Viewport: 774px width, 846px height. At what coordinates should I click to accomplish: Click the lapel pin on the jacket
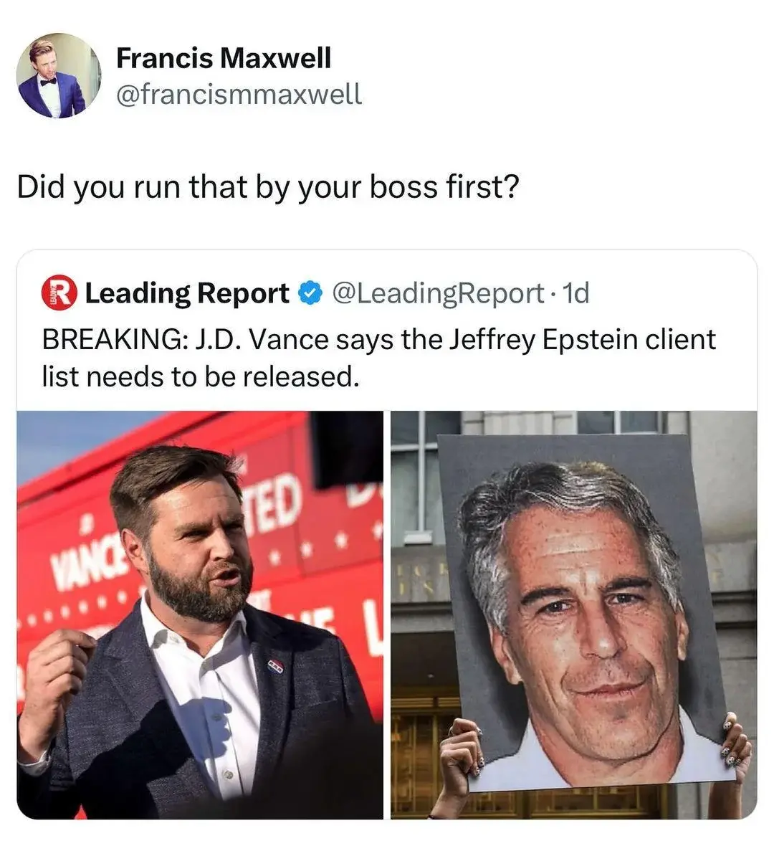[276, 665]
